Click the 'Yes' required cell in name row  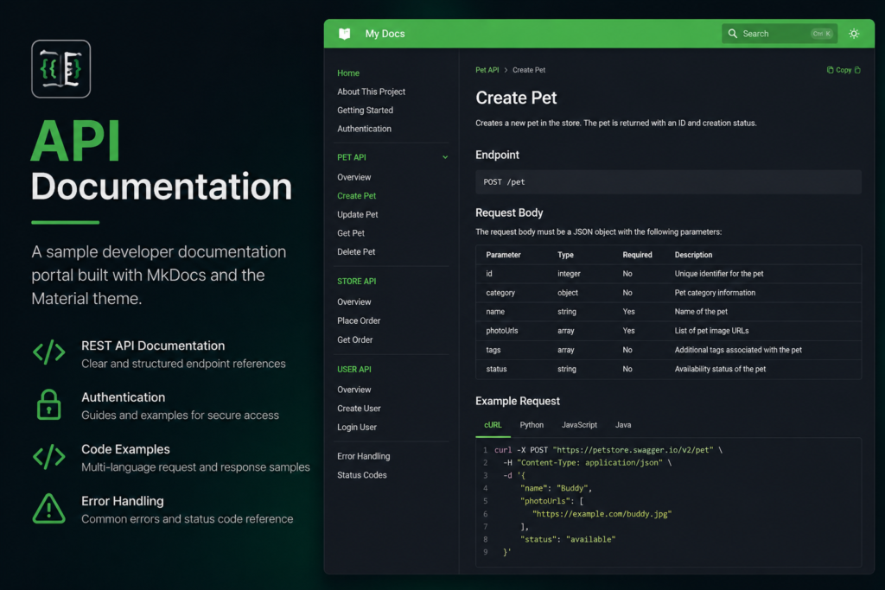[x=629, y=312]
